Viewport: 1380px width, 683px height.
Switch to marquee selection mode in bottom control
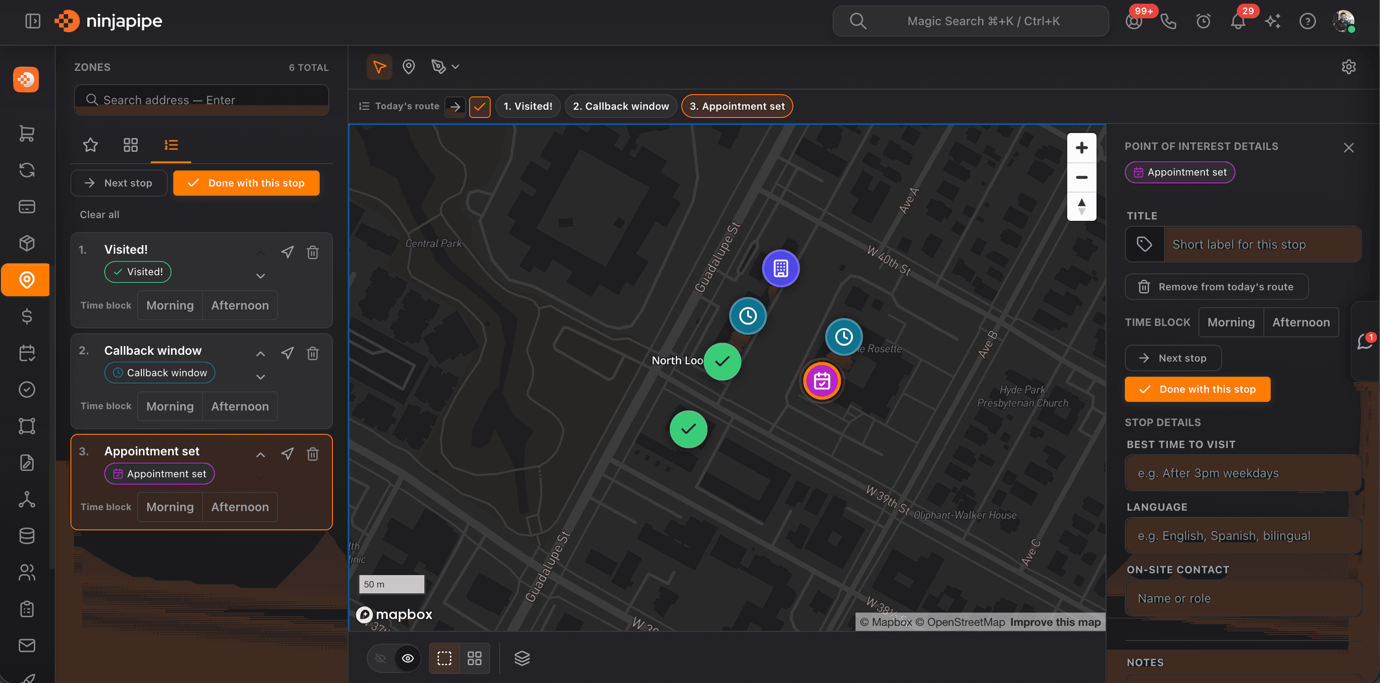(444, 658)
